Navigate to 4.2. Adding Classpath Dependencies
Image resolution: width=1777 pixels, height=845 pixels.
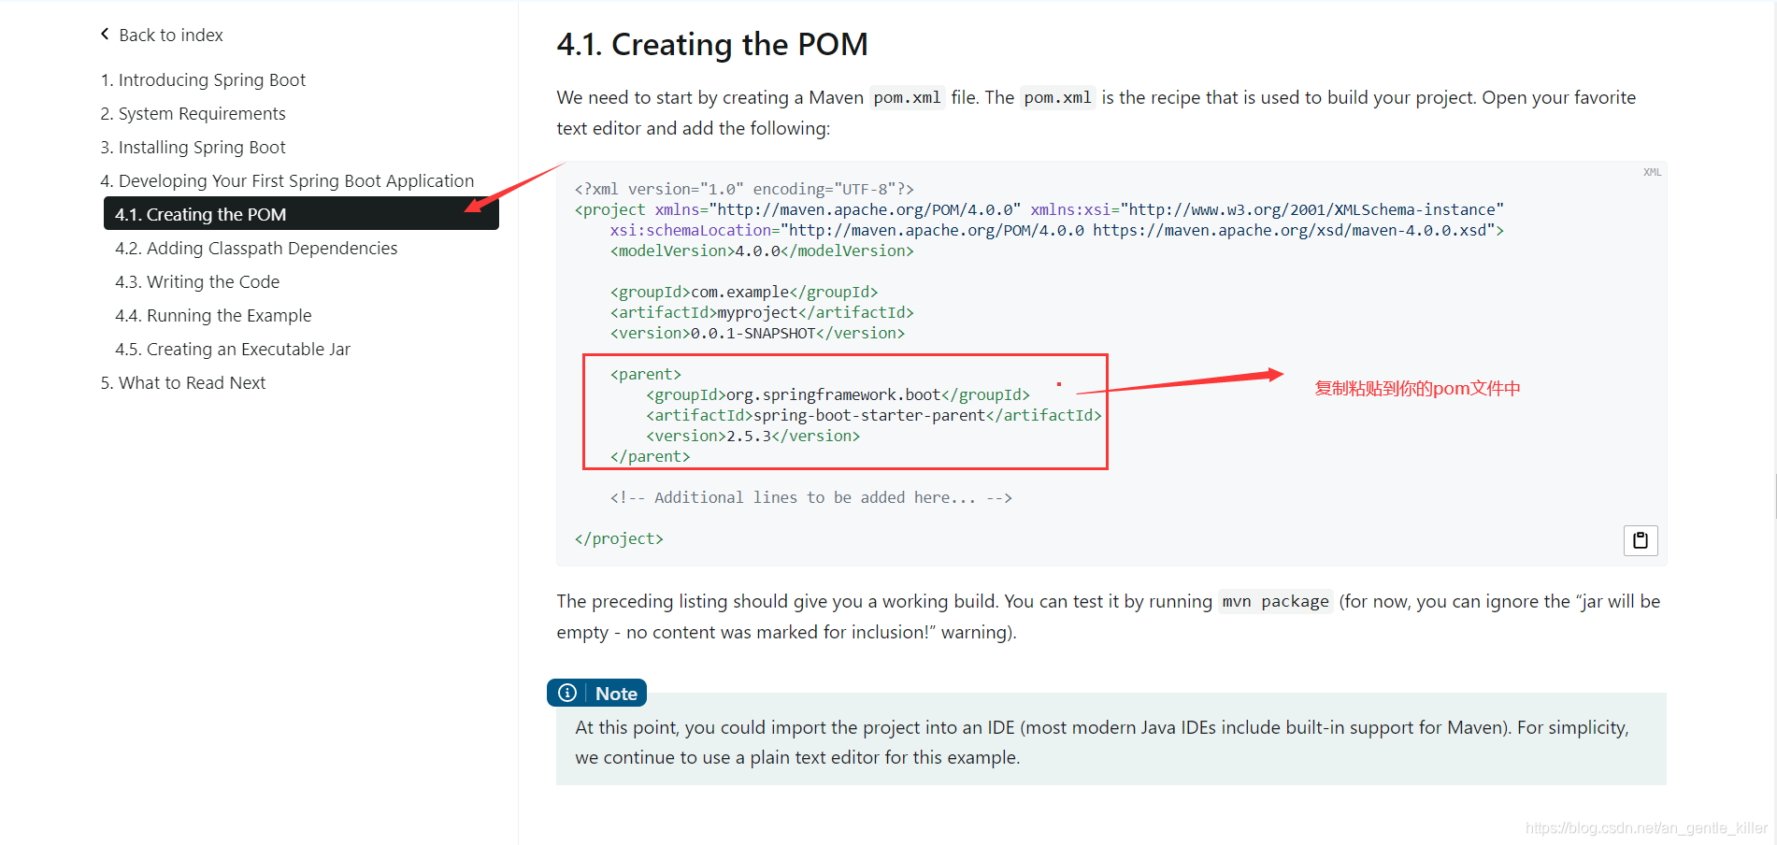click(256, 249)
